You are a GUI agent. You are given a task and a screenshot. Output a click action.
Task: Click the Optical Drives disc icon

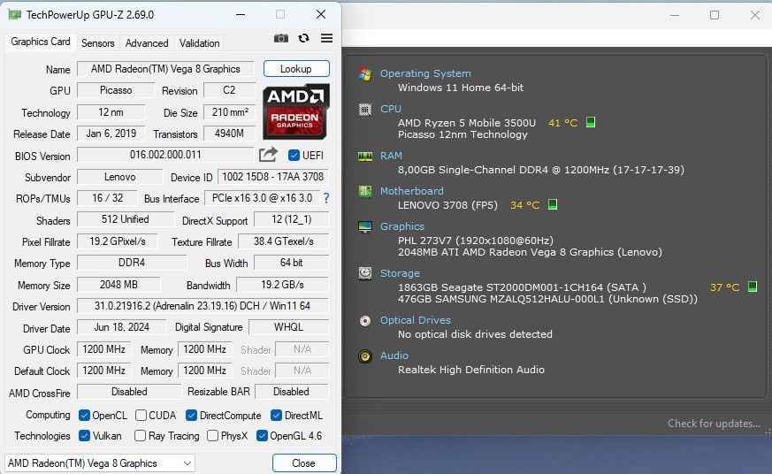(x=365, y=321)
